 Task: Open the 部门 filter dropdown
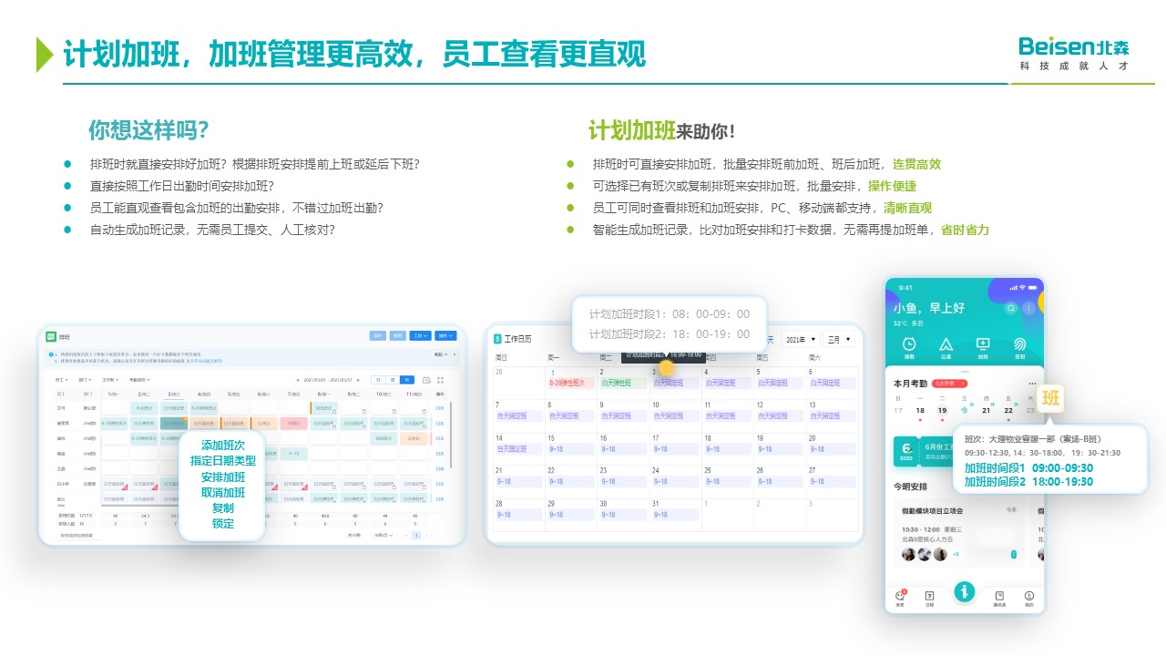(x=85, y=380)
